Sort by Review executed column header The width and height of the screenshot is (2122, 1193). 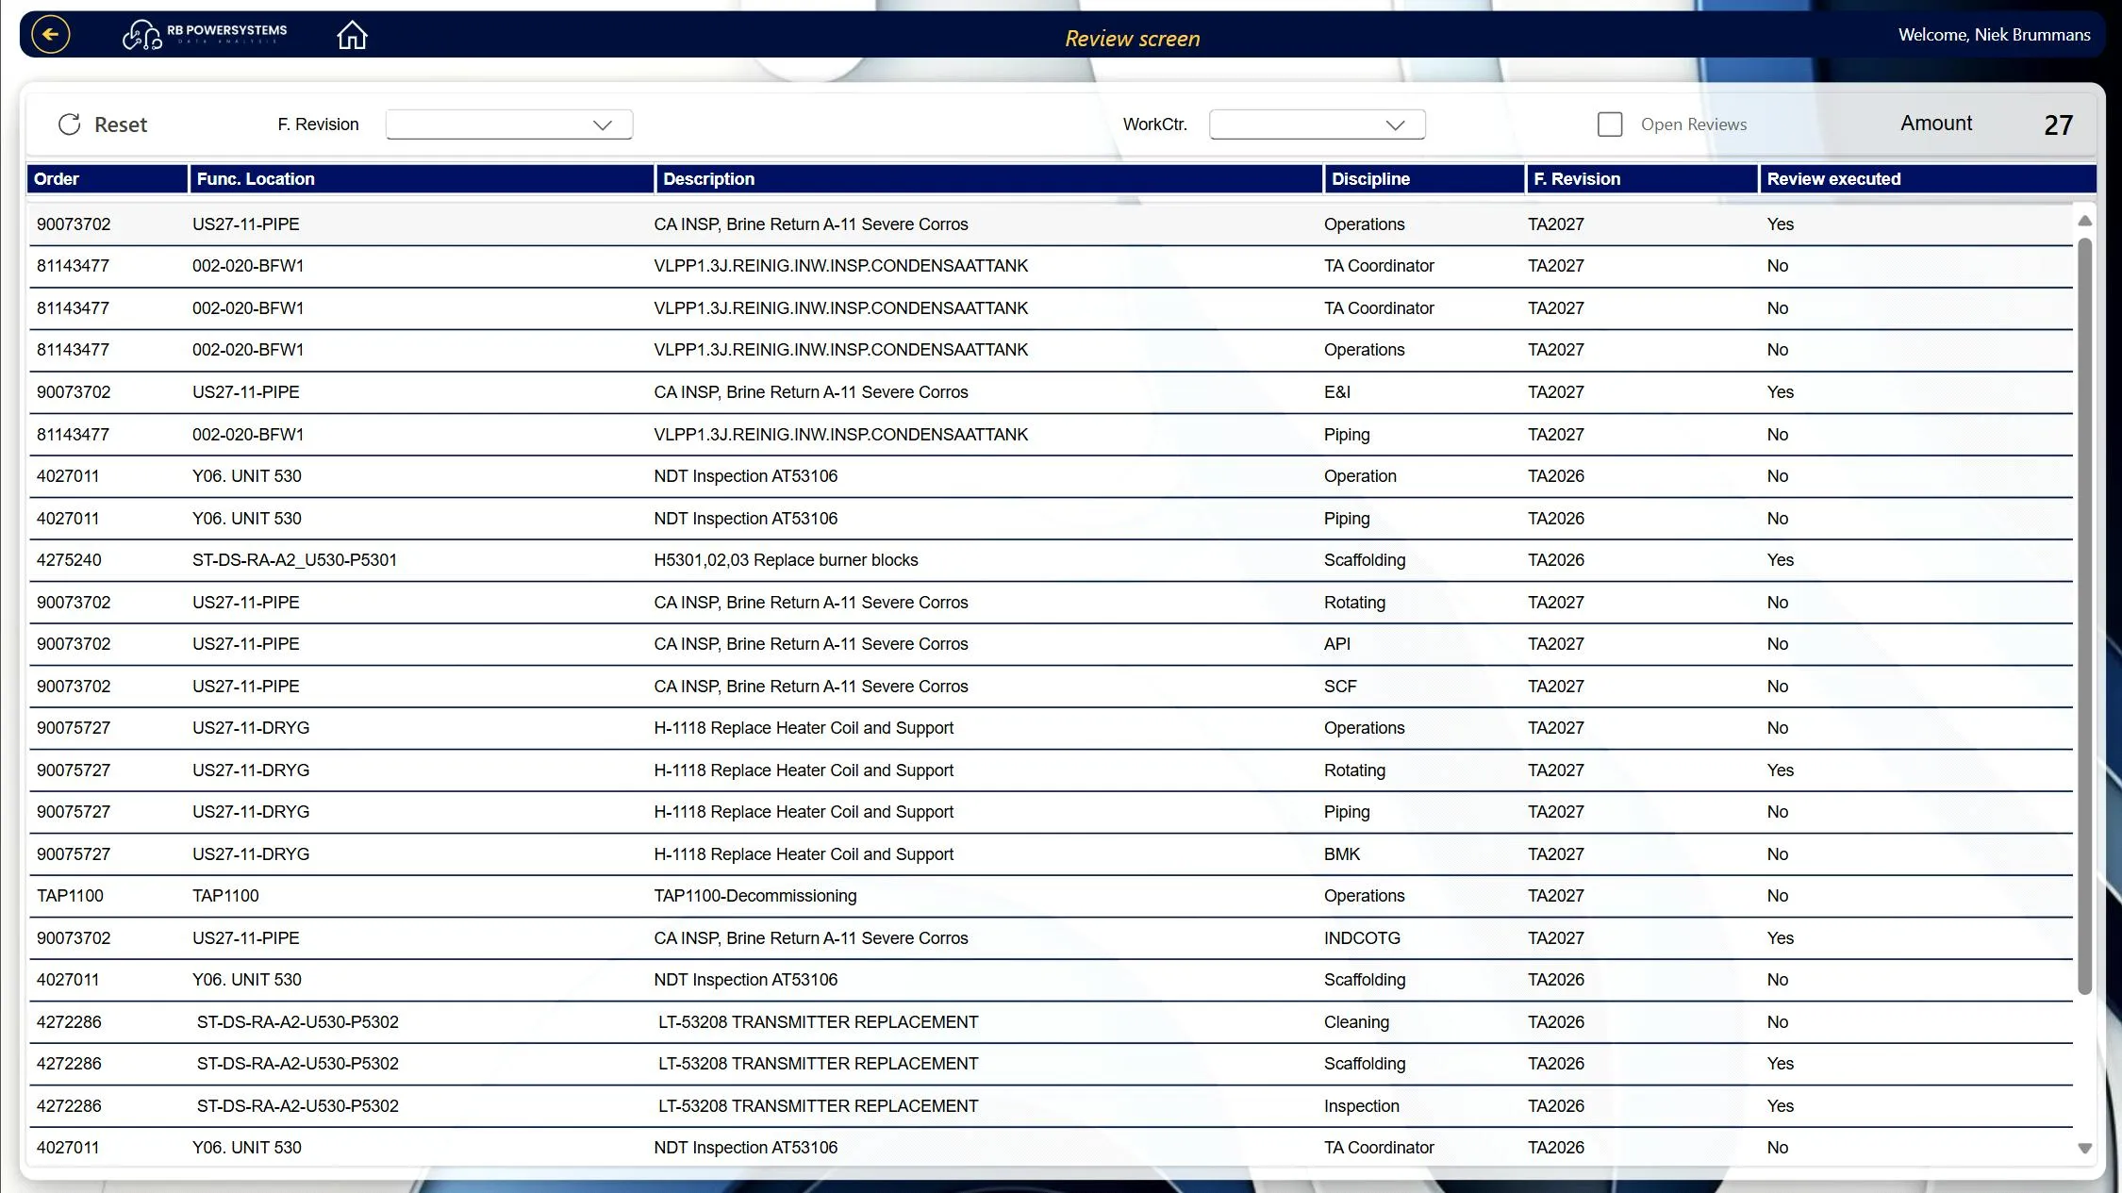click(1928, 179)
